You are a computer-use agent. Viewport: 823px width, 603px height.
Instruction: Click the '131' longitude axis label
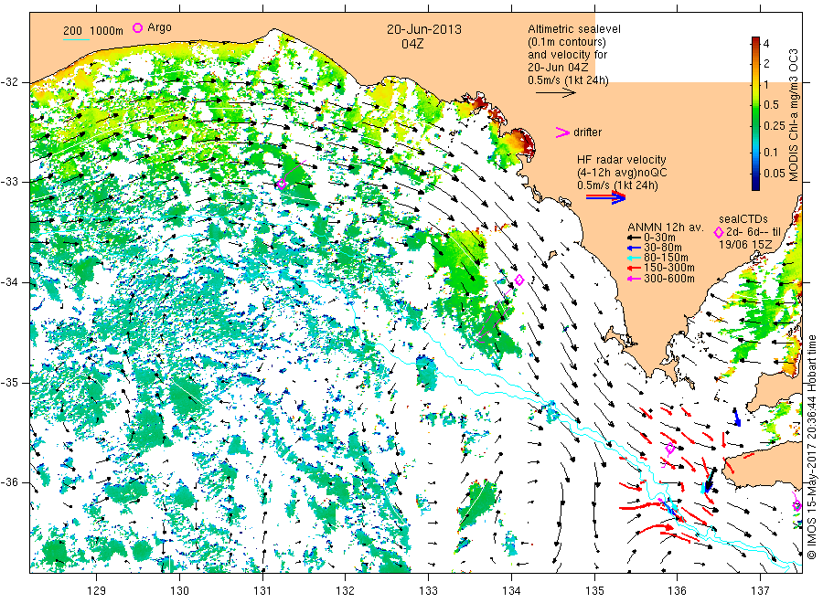coord(262,591)
